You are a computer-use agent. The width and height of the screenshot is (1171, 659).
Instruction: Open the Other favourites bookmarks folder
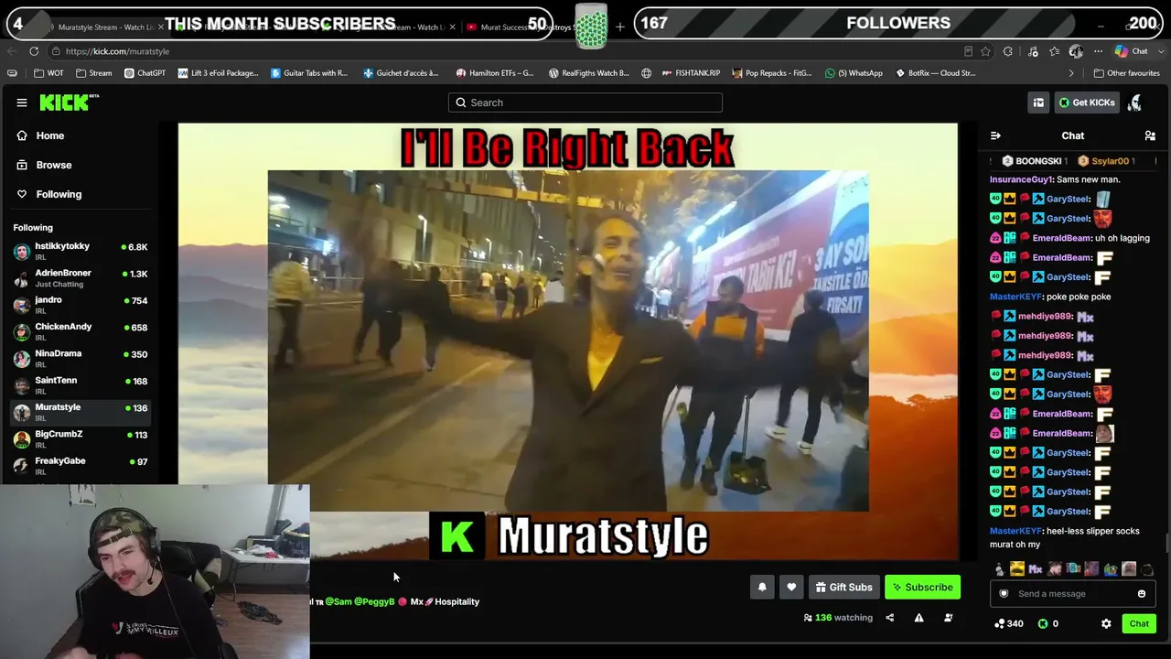click(1126, 73)
